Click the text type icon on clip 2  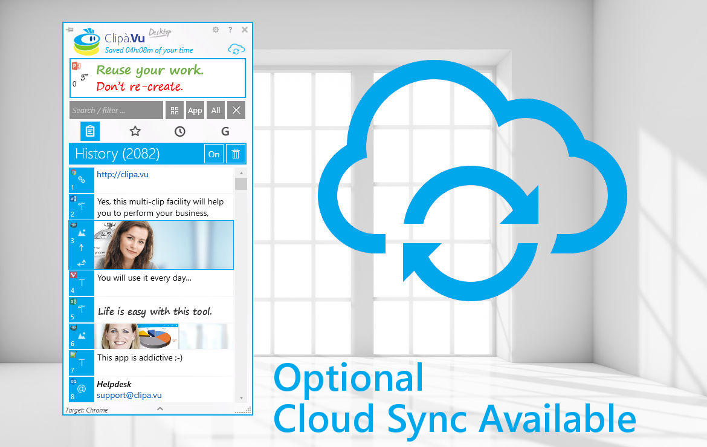tap(82, 206)
